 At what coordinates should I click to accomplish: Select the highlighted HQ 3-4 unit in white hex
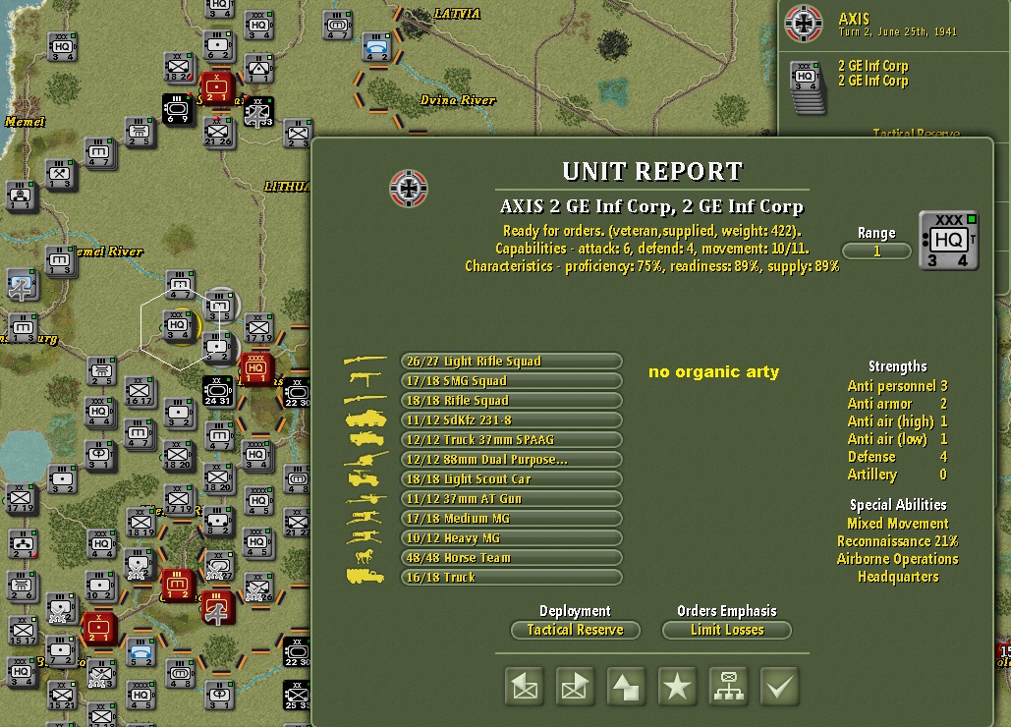click(x=179, y=326)
